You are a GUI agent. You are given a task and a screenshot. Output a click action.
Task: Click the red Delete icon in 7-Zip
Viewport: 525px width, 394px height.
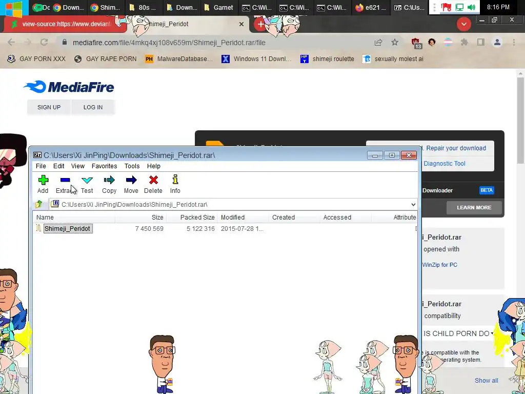pos(153,180)
